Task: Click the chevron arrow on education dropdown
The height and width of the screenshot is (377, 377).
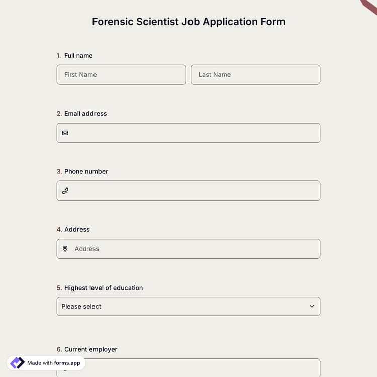Action: [x=312, y=306]
